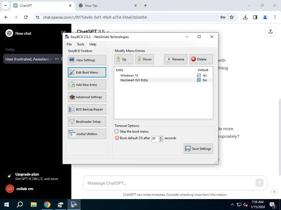Click EasyBCD taskbar icon
Viewport: 281px width, 210px height.
pos(74,205)
